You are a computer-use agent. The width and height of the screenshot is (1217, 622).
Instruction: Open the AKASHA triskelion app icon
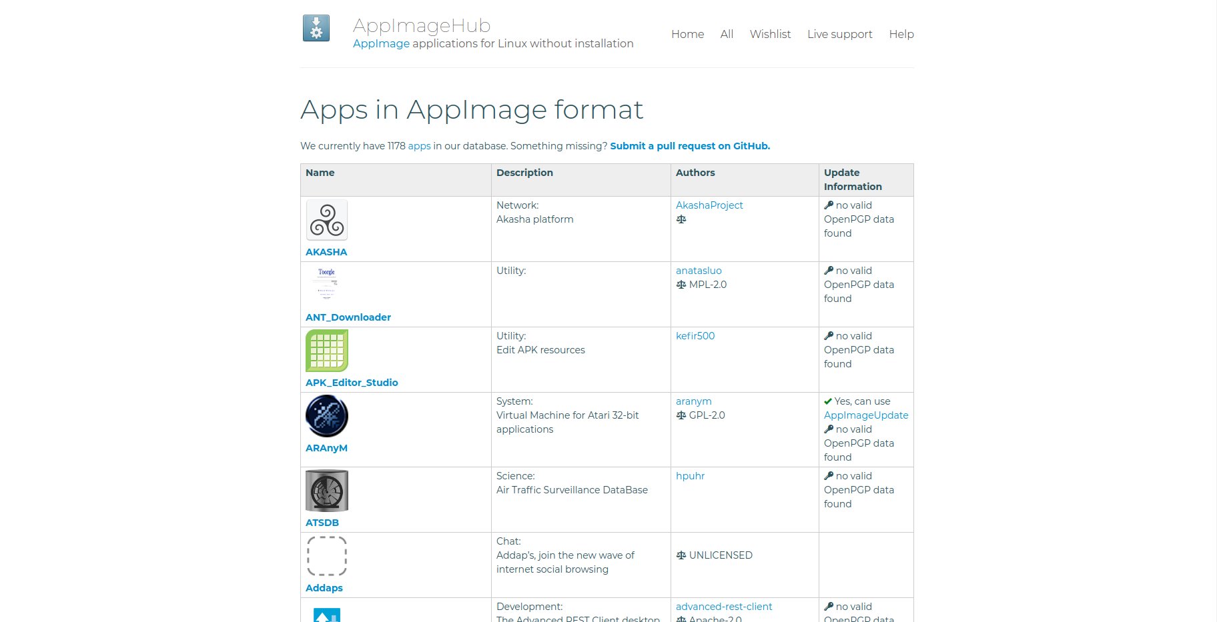327,220
